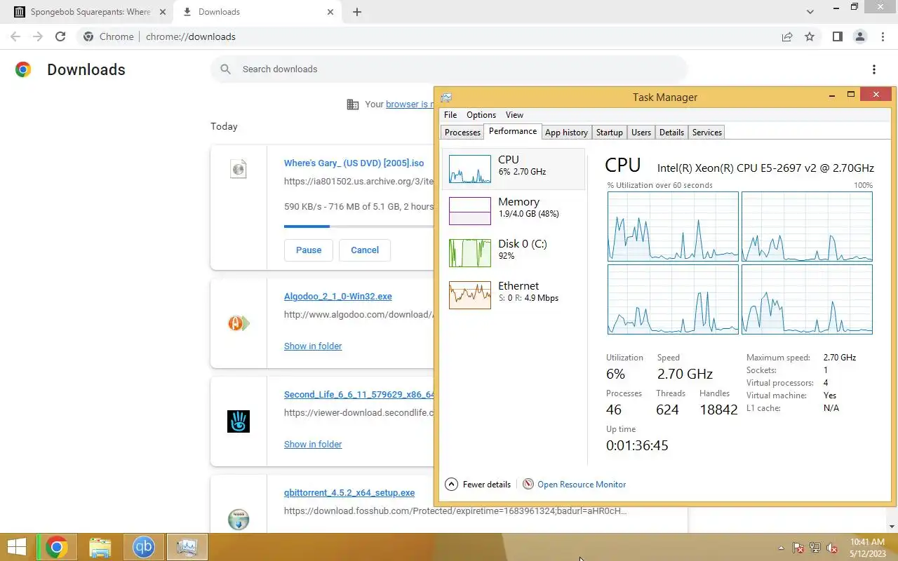Close the Downloads tab
The height and width of the screenshot is (561, 898).
[x=330, y=12]
